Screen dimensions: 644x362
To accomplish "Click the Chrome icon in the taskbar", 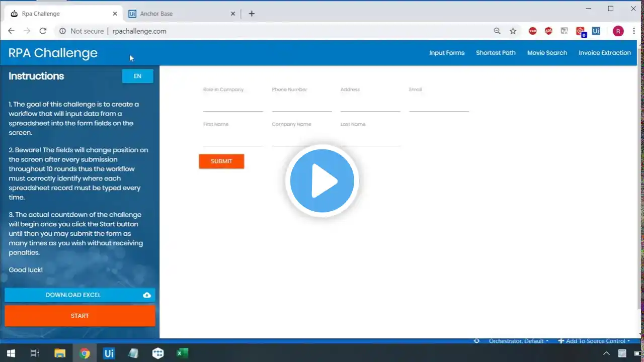I will pyautogui.click(x=85, y=353).
